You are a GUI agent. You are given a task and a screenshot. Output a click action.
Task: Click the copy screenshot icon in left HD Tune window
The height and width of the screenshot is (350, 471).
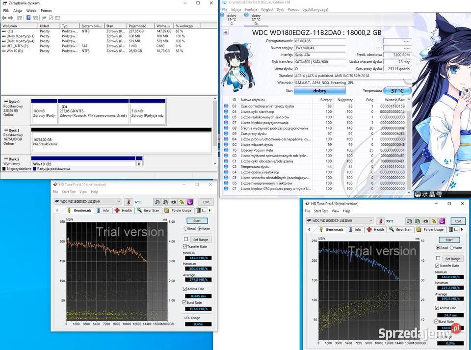click(165, 202)
